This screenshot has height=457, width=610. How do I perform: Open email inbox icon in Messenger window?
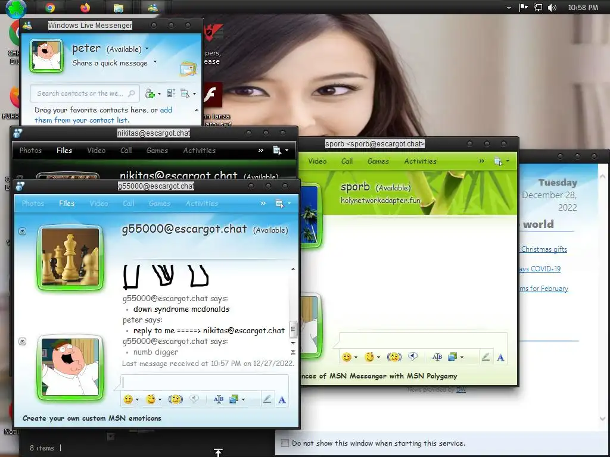tap(188, 68)
